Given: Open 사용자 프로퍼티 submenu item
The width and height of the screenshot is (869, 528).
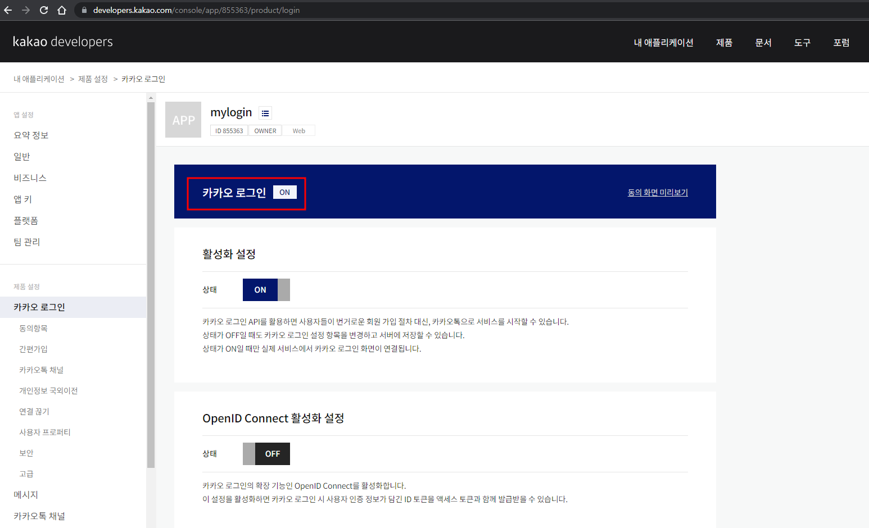Looking at the screenshot, I should [45, 432].
